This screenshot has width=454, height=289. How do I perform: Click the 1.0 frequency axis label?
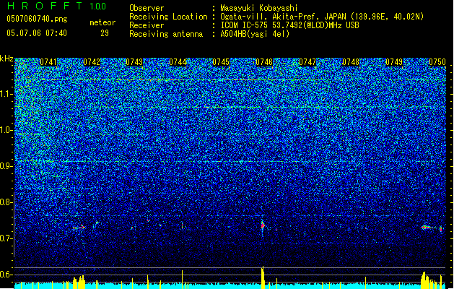[6, 130]
